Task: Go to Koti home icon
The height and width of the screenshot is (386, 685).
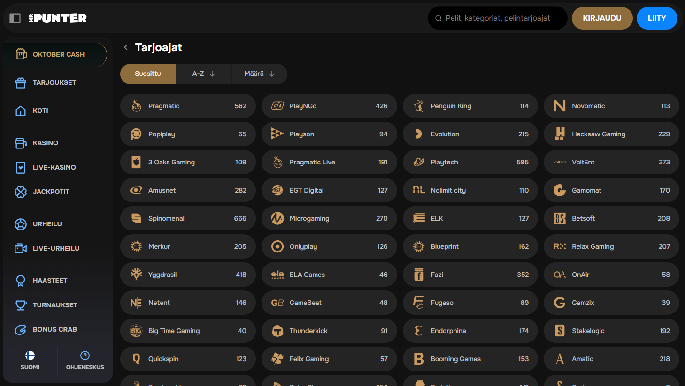Action: [21, 111]
